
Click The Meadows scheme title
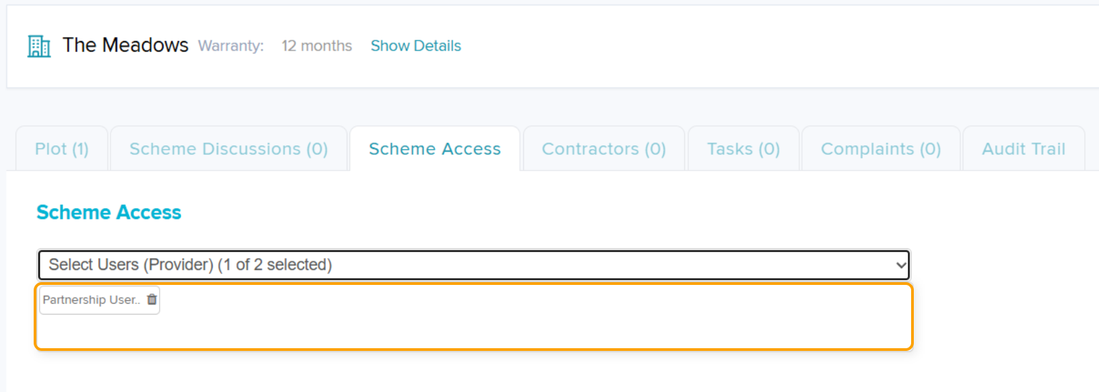[125, 45]
